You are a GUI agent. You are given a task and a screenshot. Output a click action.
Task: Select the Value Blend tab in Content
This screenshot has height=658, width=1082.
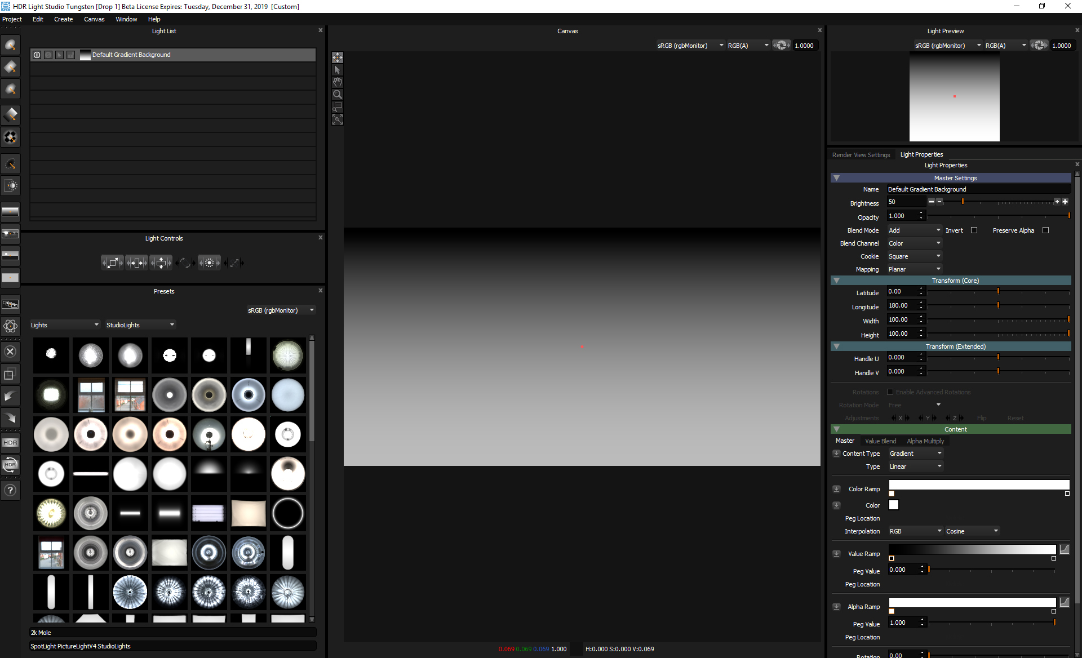(x=881, y=441)
